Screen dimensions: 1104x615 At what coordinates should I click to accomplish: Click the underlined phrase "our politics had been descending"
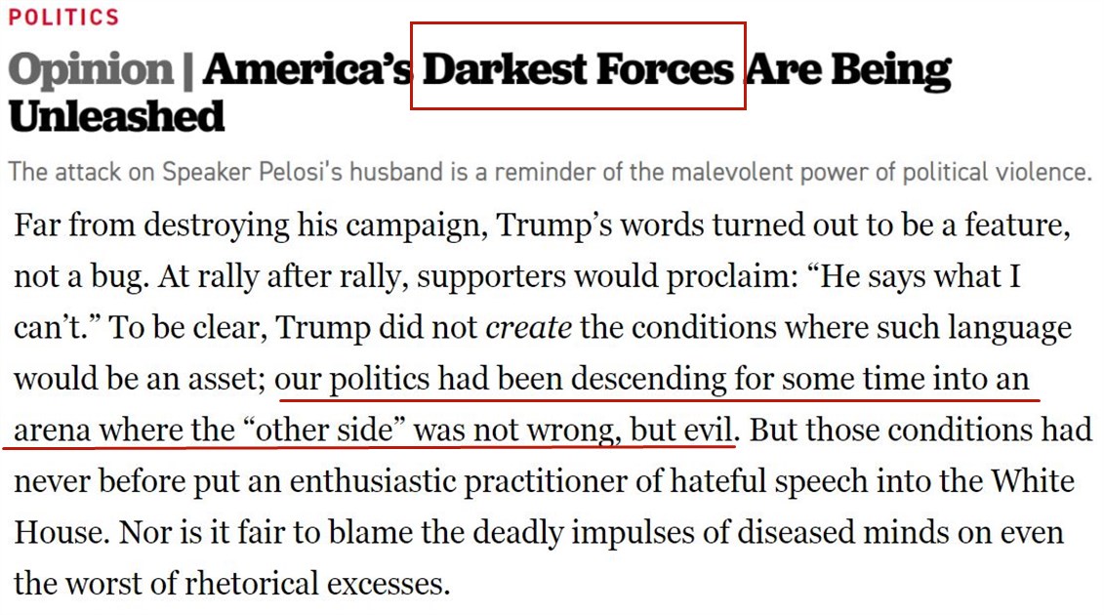click(500, 379)
